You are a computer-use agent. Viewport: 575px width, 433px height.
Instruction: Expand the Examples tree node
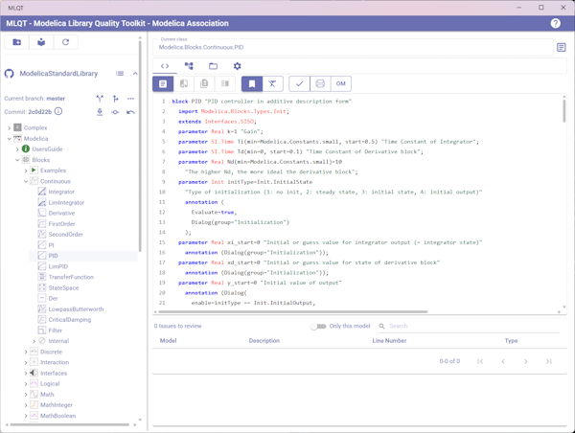26,171
